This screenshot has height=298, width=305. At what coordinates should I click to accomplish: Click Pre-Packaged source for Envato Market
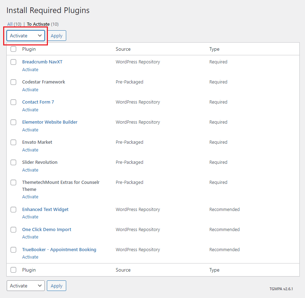pos(129,142)
